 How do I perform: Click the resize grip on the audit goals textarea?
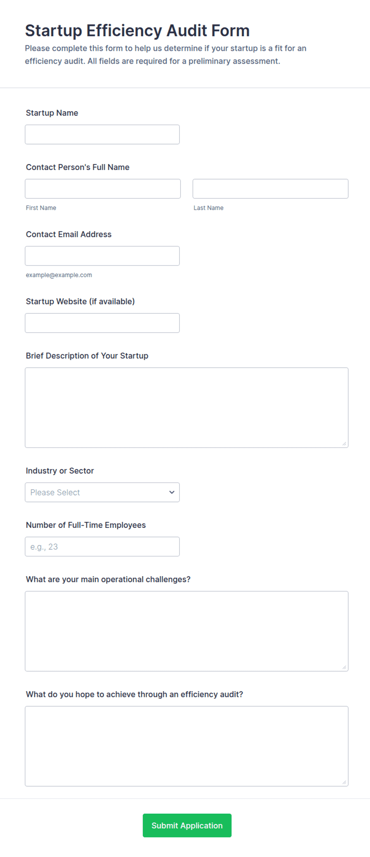pyautogui.click(x=344, y=782)
